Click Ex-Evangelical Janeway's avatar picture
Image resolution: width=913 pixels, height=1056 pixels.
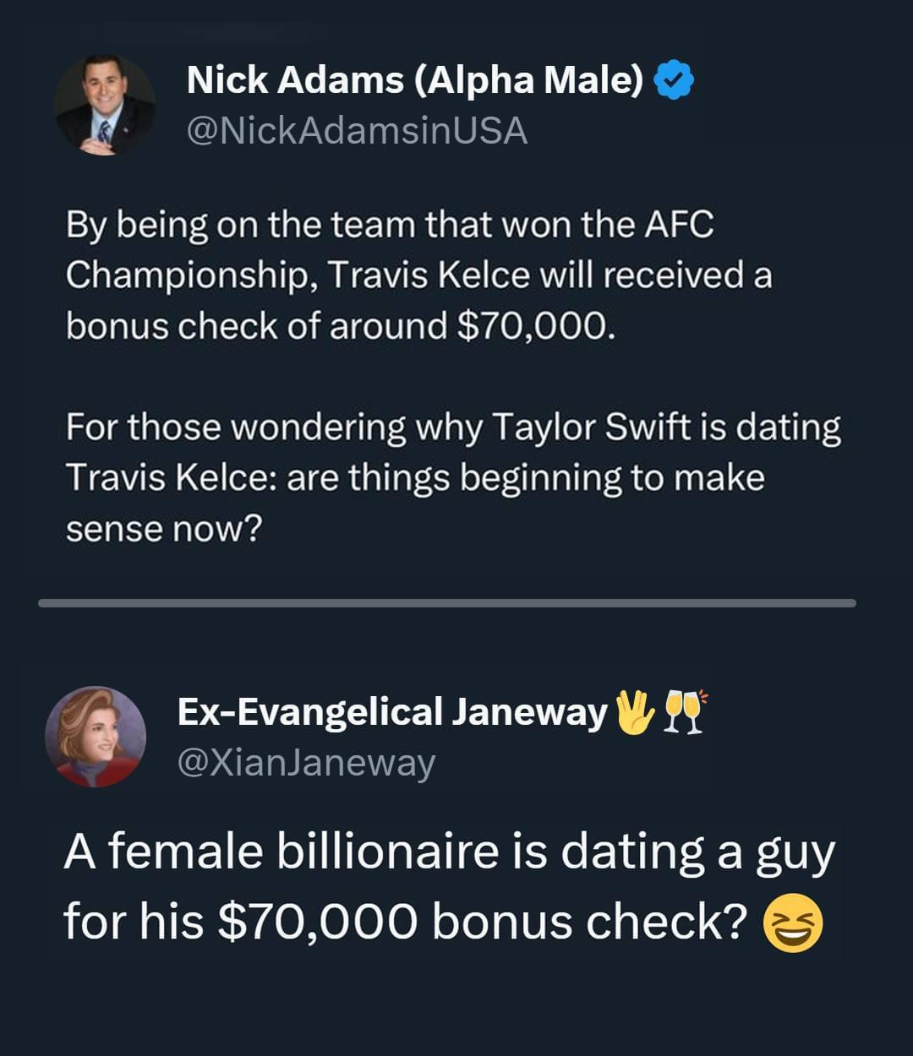click(x=96, y=736)
